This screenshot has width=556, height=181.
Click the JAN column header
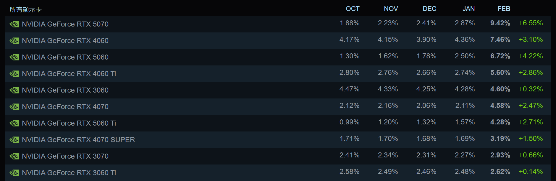(468, 9)
